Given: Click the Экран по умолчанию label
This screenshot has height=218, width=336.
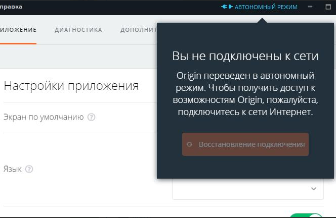Looking at the screenshot, I should (x=44, y=117).
